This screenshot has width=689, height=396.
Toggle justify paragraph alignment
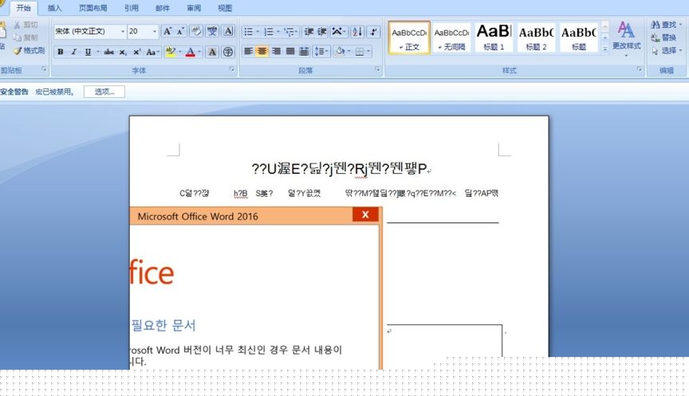point(289,52)
